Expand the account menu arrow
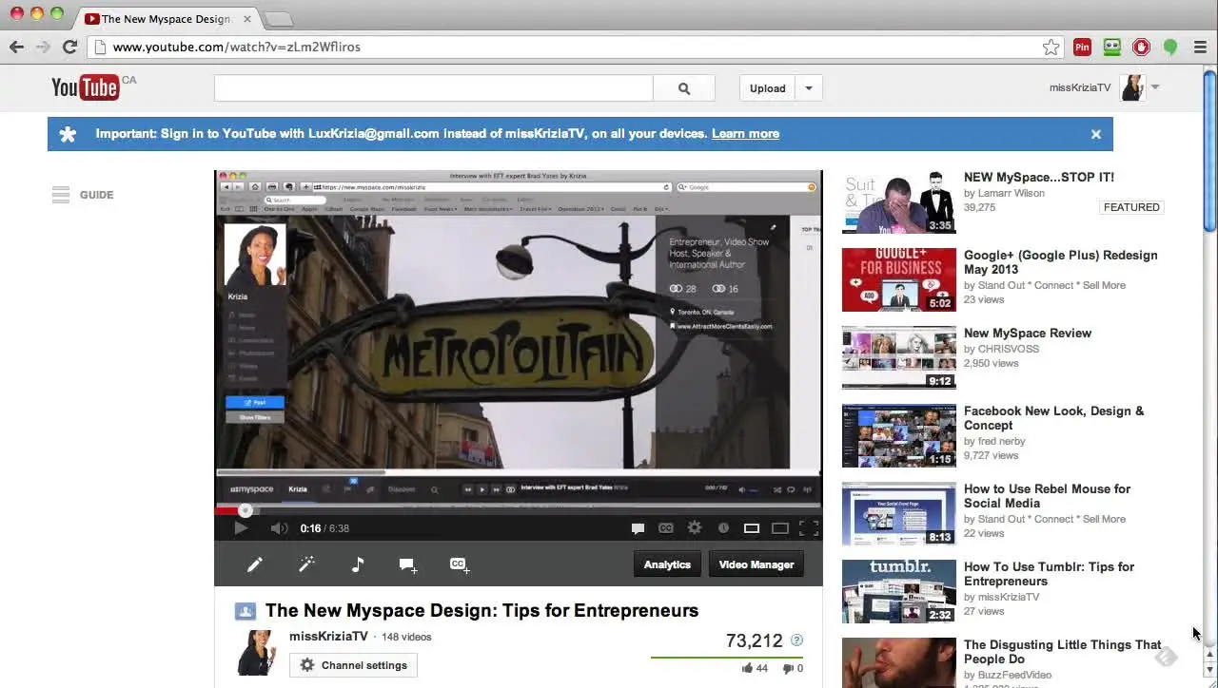Screen dimensions: 1218x688 pyautogui.click(x=1154, y=87)
